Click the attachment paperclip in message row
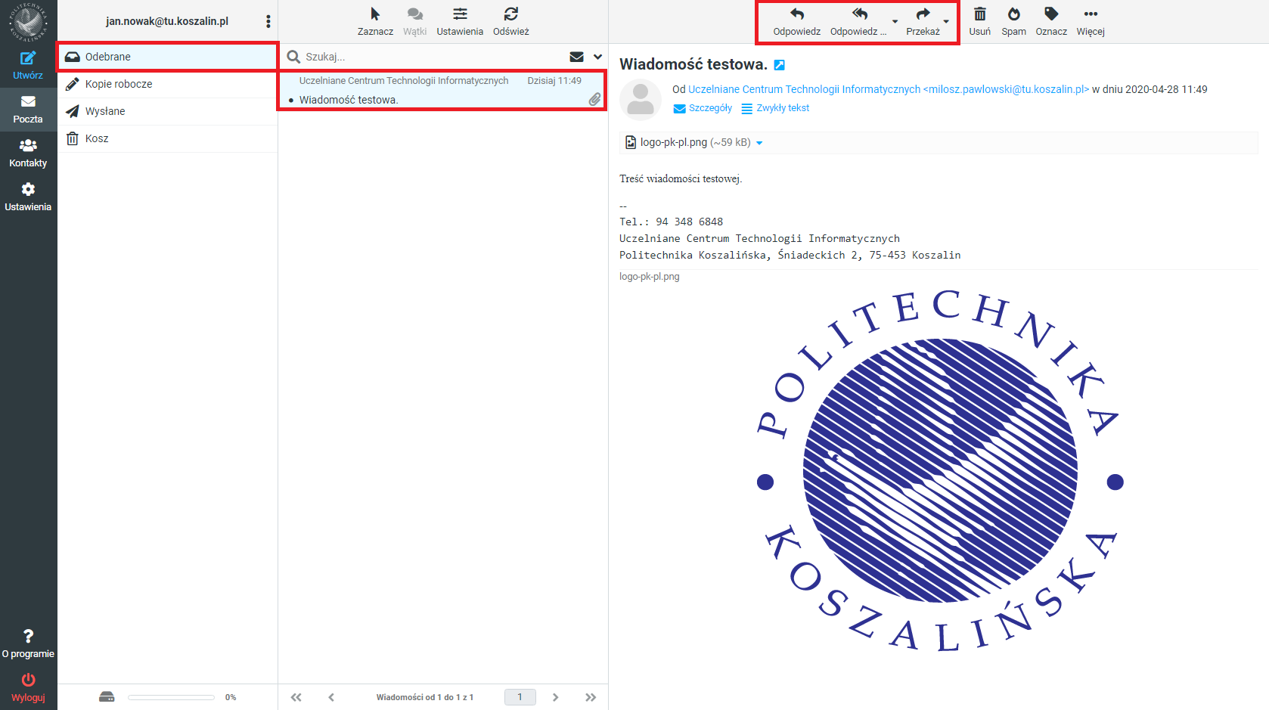The height and width of the screenshot is (710, 1269). pos(595,99)
